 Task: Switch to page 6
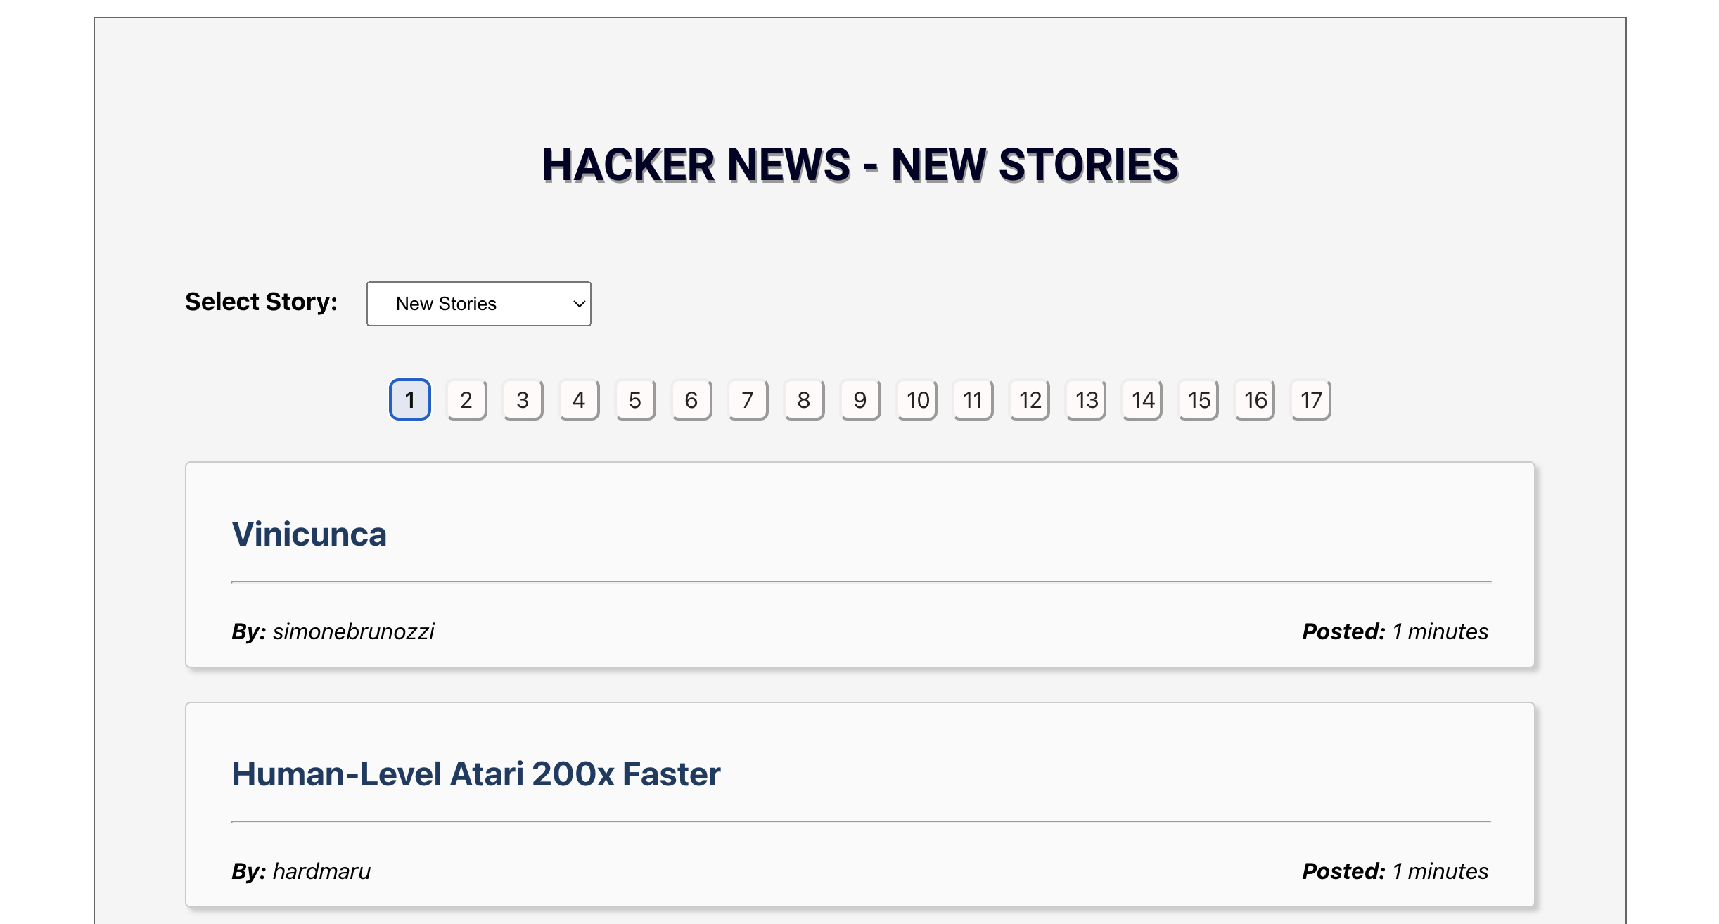(x=691, y=399)
